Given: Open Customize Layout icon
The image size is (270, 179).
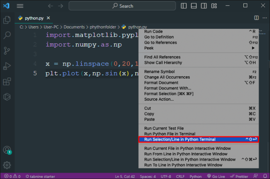Looking at the screenshot, I should pos(214,6).
